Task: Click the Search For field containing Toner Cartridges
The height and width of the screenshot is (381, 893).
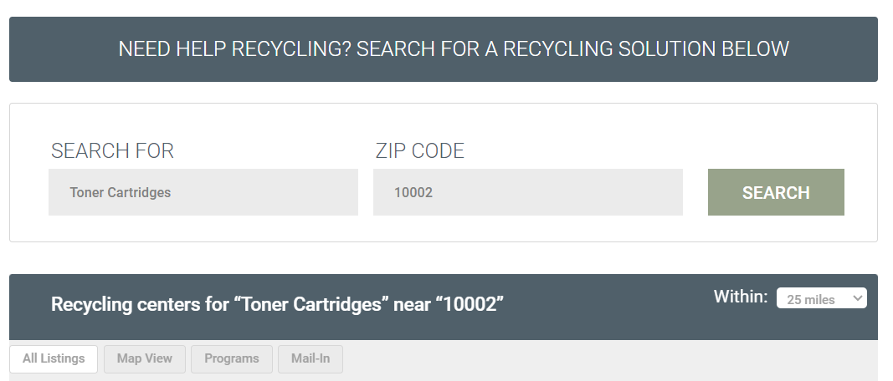Action: (203, 192)
